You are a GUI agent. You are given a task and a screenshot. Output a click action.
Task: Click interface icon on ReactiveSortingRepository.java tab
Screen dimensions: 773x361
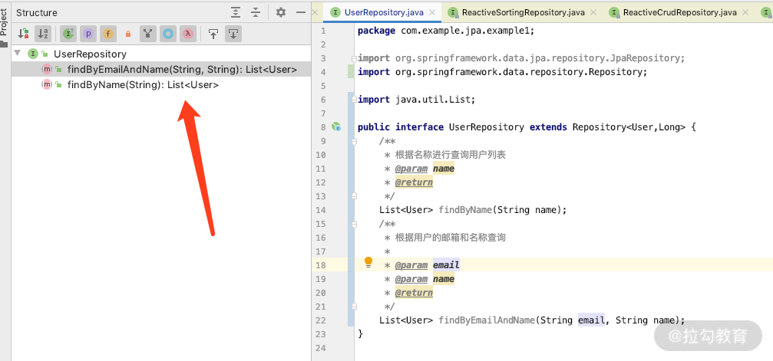pyautogui.click(x=453, y=12)
